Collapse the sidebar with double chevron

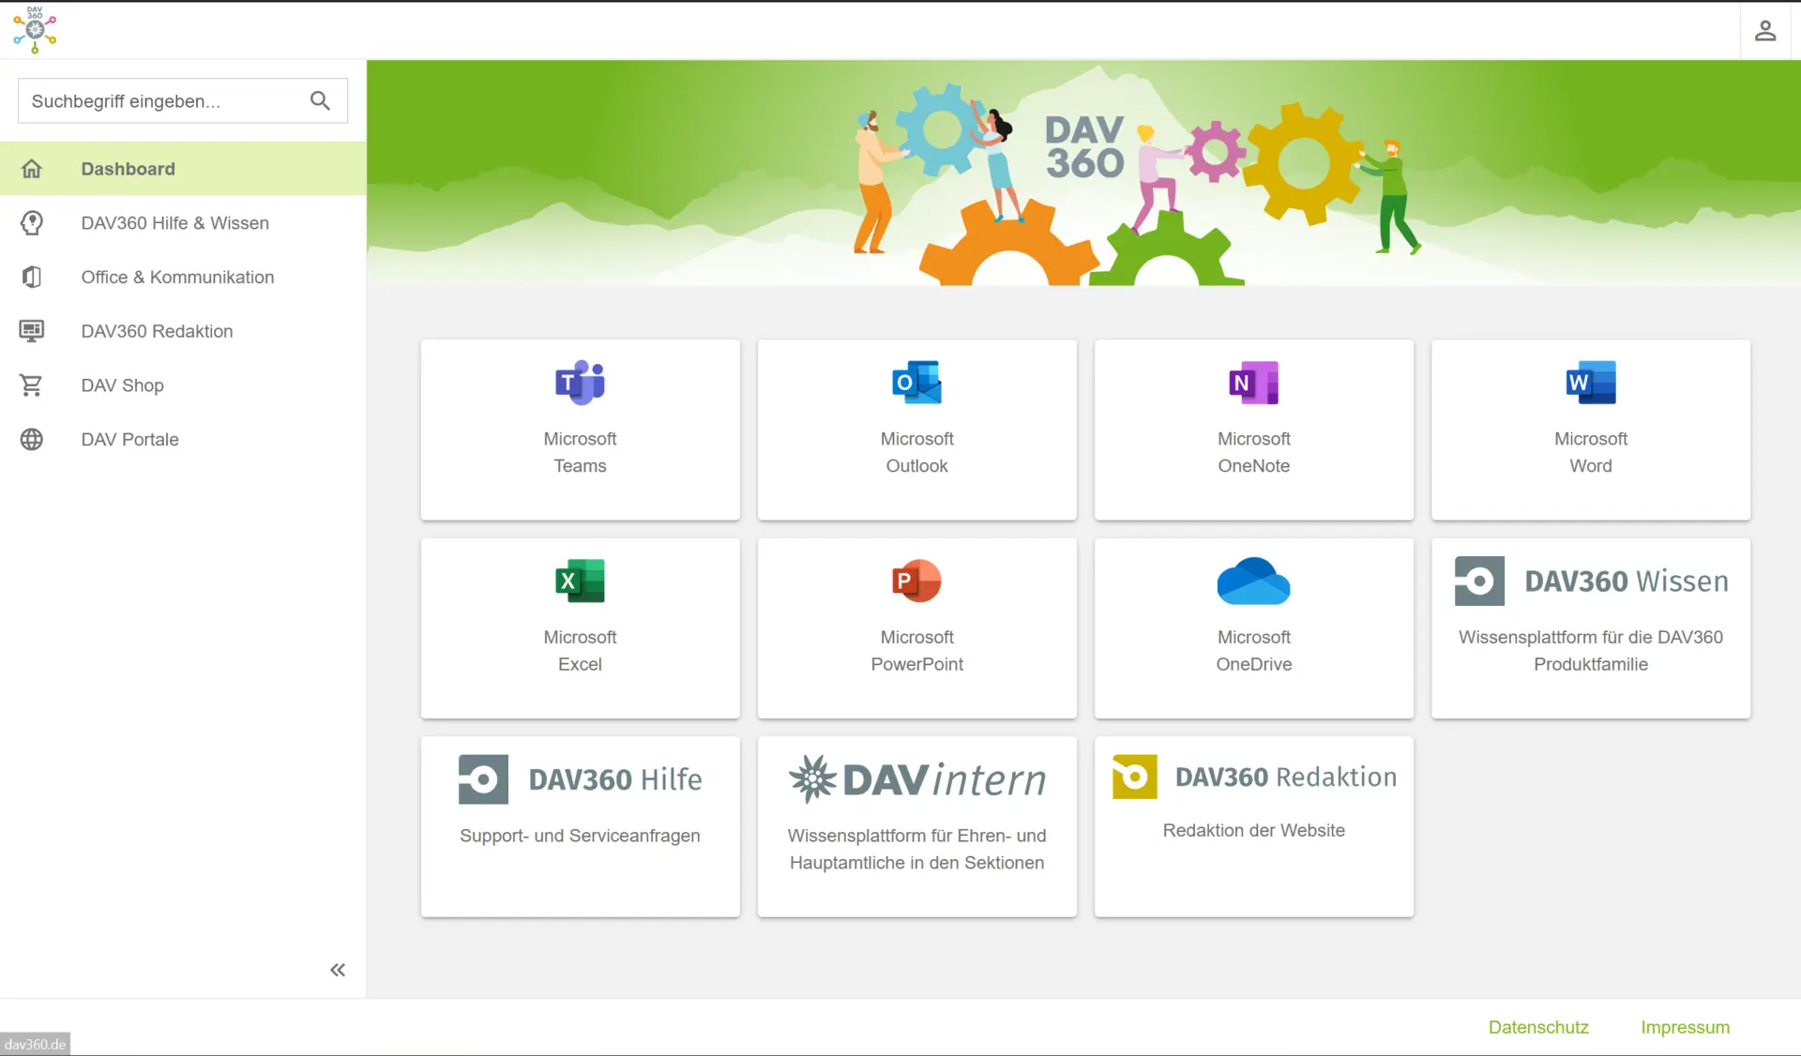[338, 970]
